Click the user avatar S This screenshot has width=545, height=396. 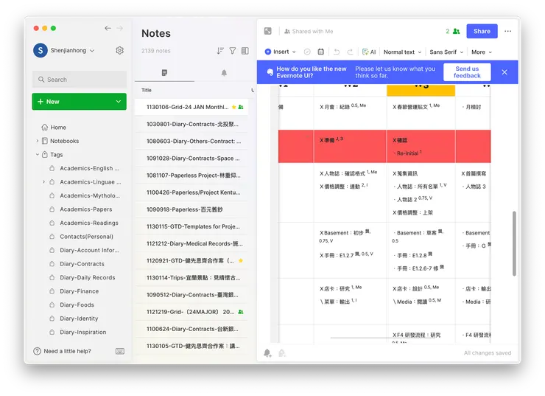[41, 50]
